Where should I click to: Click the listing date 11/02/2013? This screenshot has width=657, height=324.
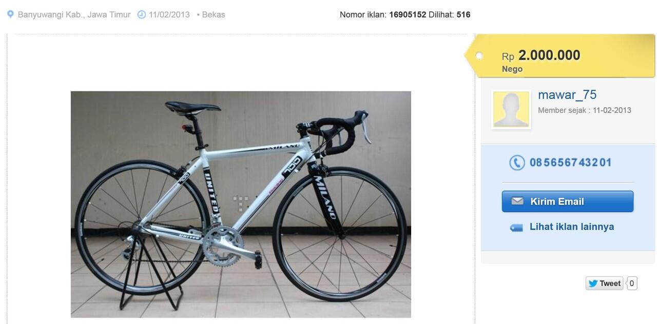tap(169, 14)
